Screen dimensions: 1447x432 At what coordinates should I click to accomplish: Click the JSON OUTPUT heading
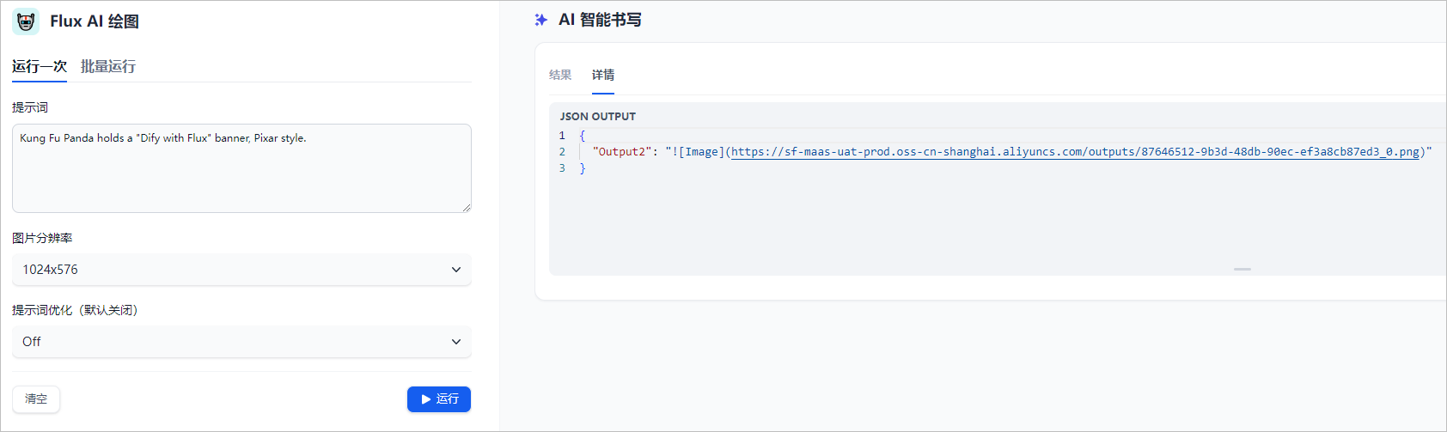(598, 116)
